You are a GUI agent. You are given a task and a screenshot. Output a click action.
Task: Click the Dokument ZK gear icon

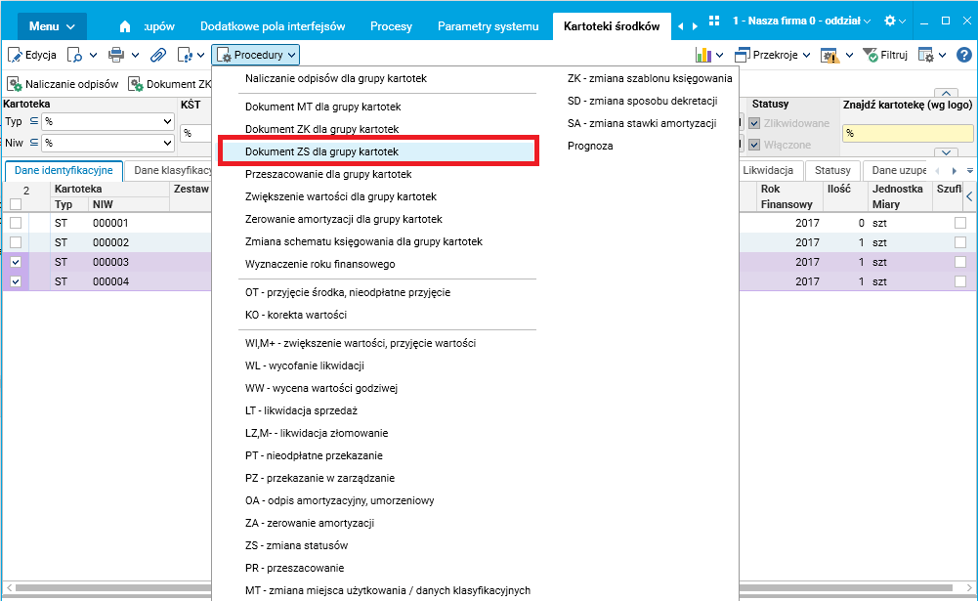coord(136,84)
